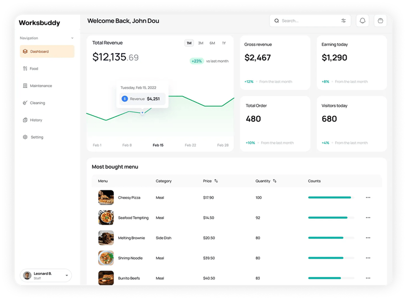Click the Setting gear icon
Viewport: 407px width, 300px height.
tap(25, 137)
